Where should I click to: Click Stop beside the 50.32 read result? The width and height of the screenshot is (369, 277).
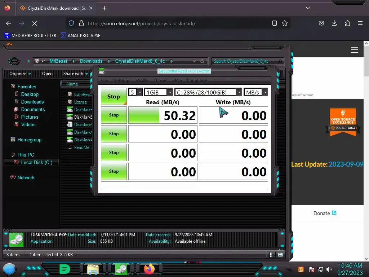(114, 115)
